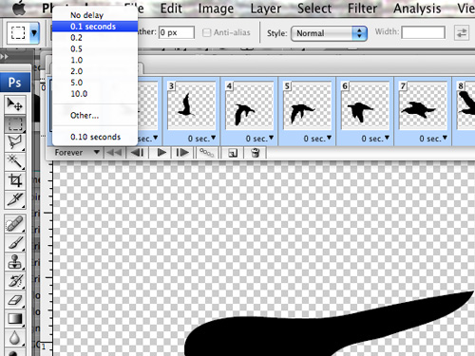Open the Select menu
The height and width of the screenshot is (356, 475).
point(314,9)
